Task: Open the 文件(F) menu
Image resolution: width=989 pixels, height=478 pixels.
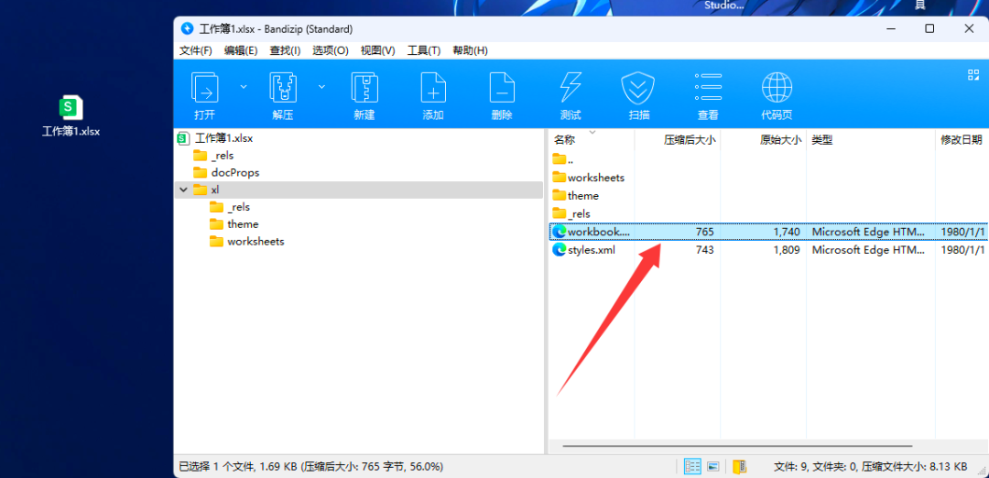Action: click(196, 50)
